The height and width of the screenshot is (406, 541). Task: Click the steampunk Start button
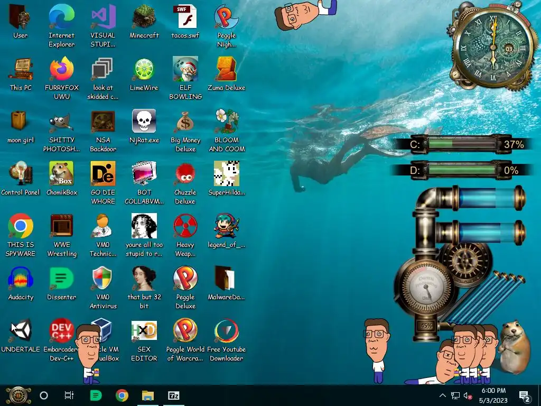[18, 395]
